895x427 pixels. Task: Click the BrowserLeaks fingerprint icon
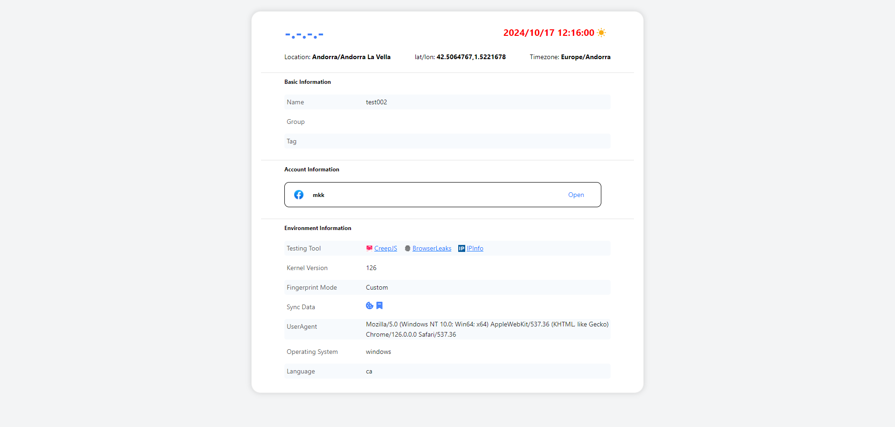click(x=407, y=249)
